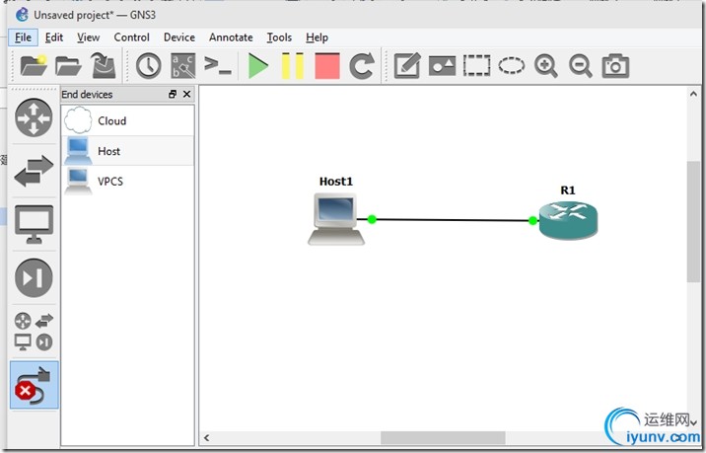Viewport: 706px width, 453px height.
Task: Browse security devices sidebar icon
Action: click(34, 277)
